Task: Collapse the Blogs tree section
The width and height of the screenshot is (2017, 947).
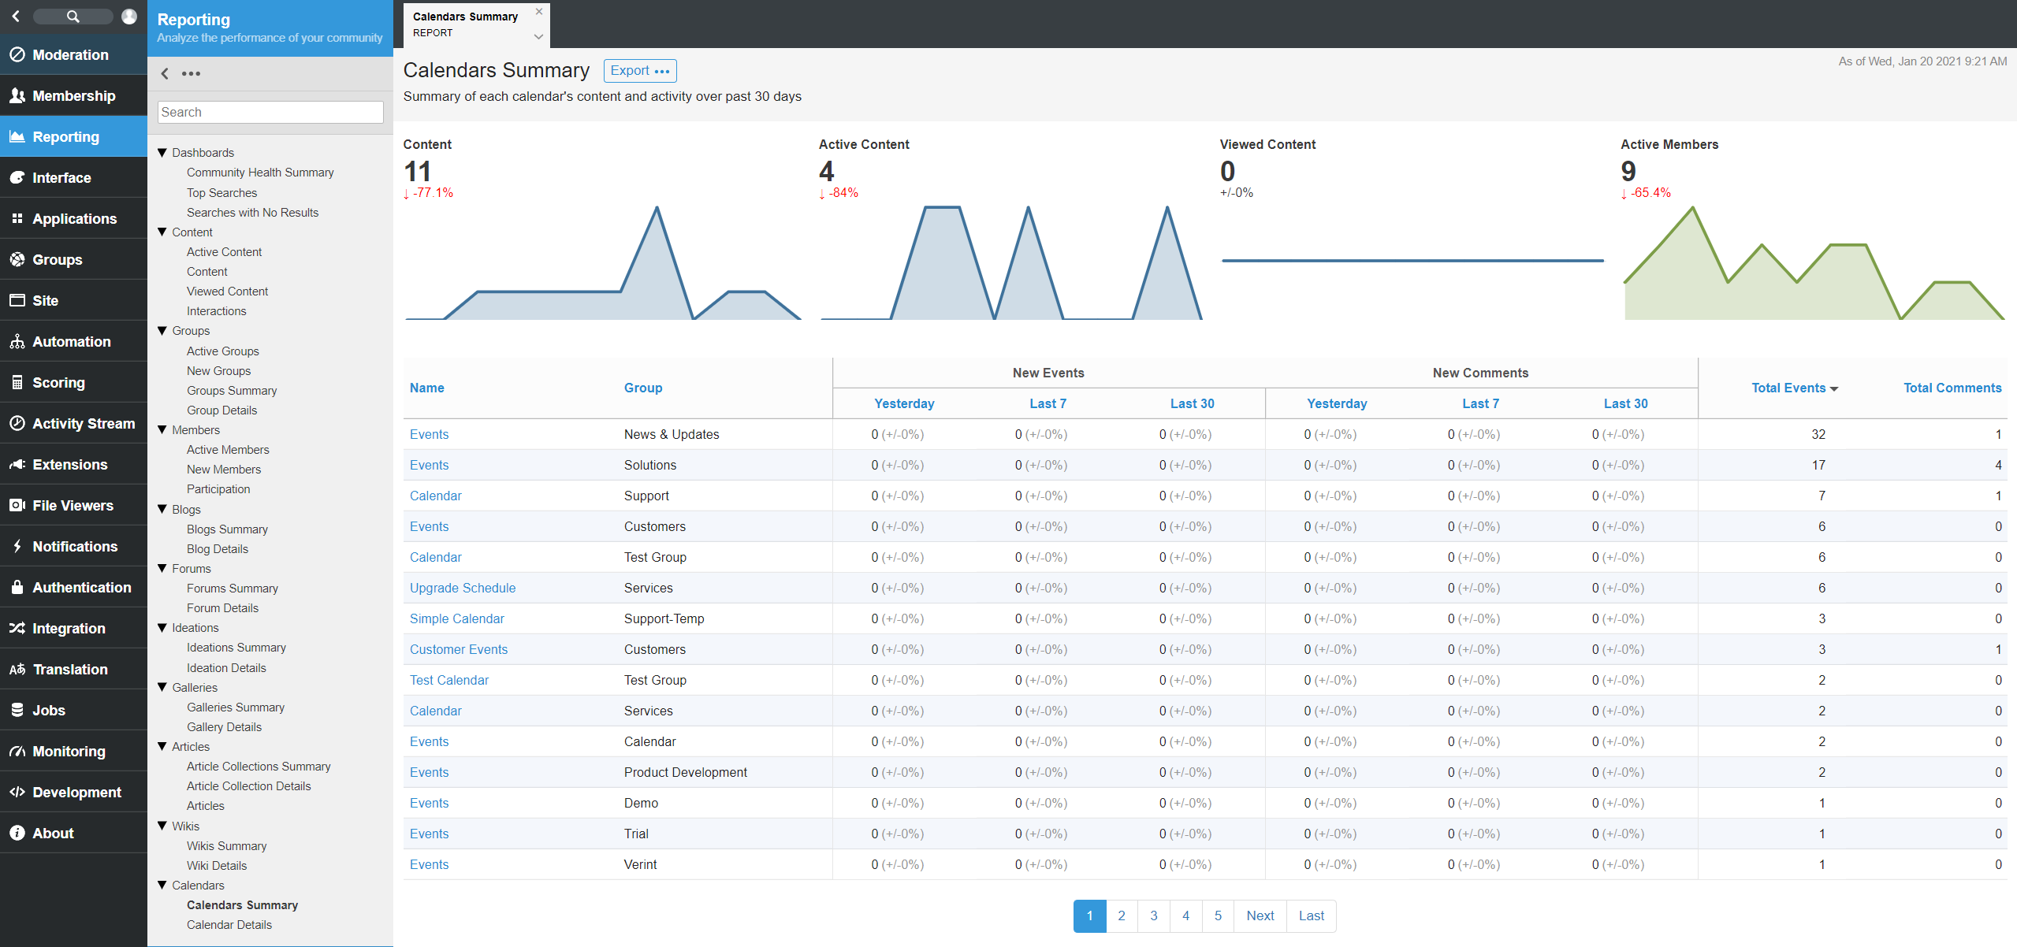Action: 162,509
